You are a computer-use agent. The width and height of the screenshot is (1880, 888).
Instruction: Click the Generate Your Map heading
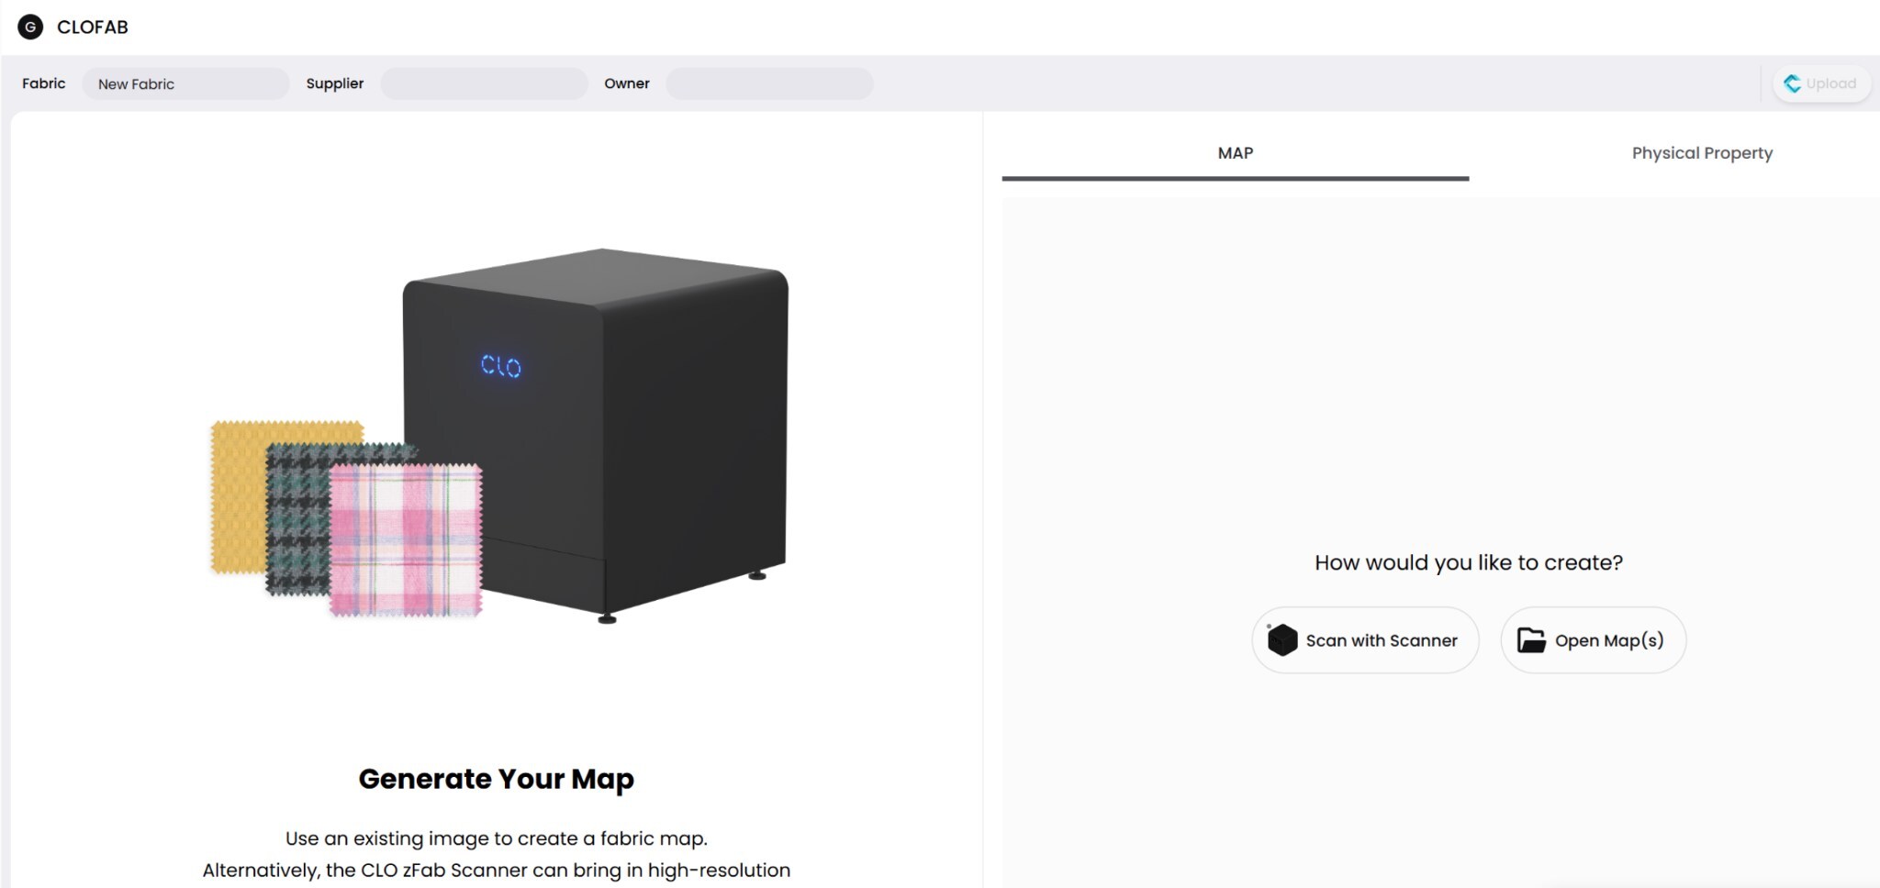tap(496, 778)
